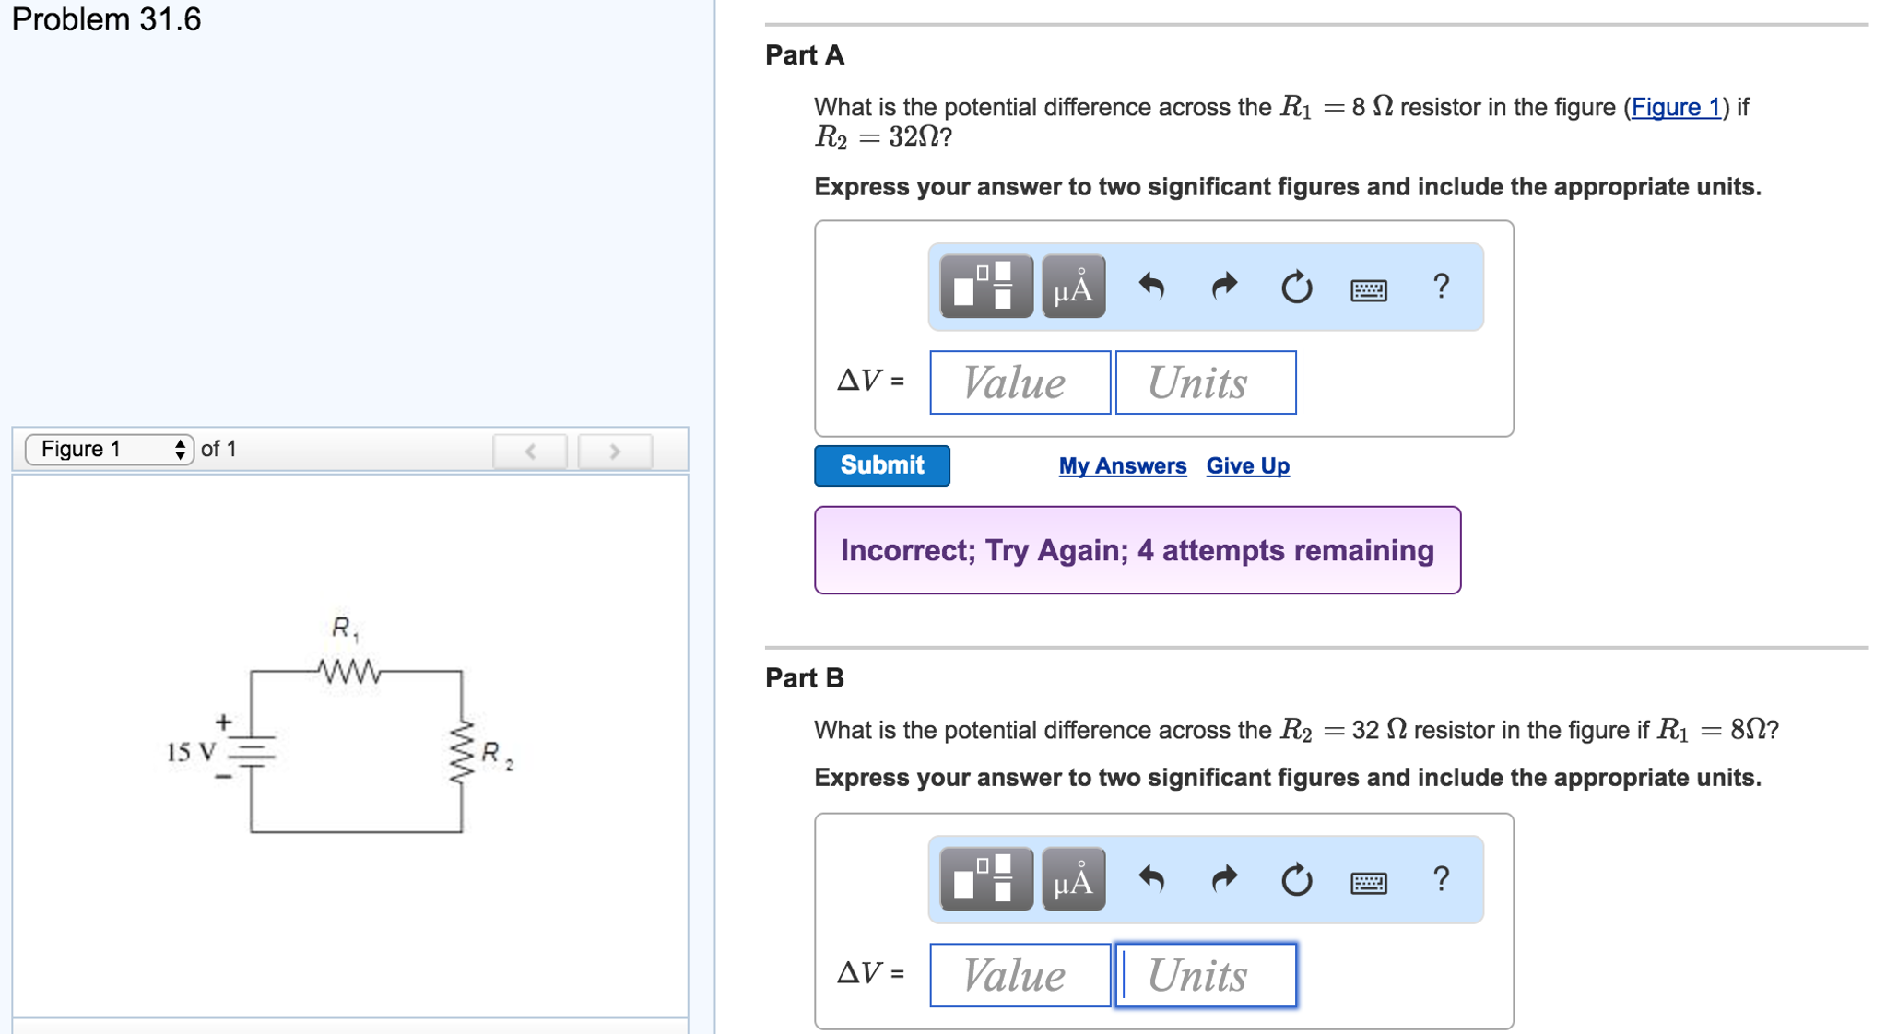Open the units (μÅ) menu in Part A
Screen dimensions: 1886x1034
[1072, 286]
